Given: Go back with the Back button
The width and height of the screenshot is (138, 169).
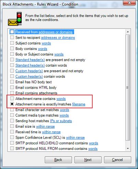Looking at the screenshot, I should [x=58, y=160].
